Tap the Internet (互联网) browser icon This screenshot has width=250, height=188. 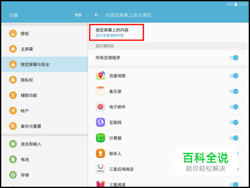(x=100, y=122)
